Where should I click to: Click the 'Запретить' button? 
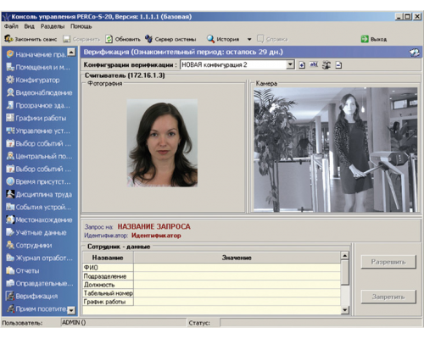(x=388, y=297)
